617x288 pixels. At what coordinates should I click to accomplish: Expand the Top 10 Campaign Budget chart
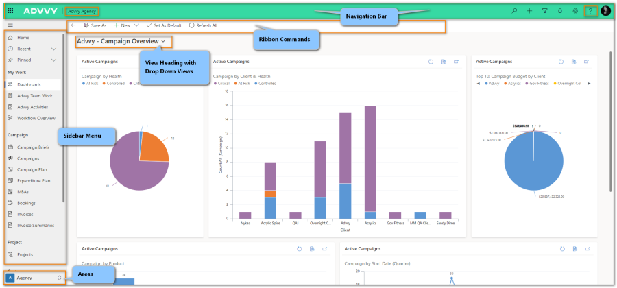tap(587, 62)
